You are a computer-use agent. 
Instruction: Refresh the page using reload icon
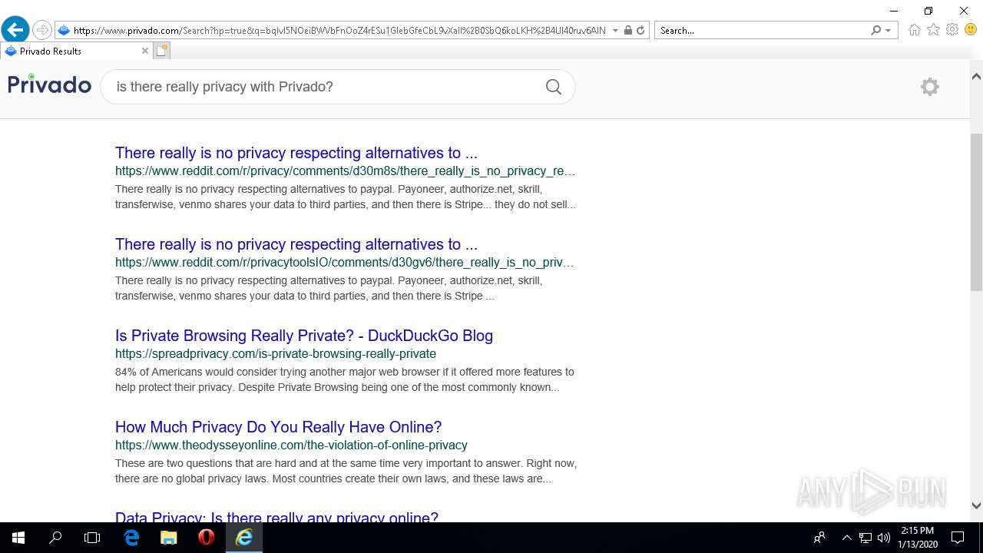pos(640,31)
